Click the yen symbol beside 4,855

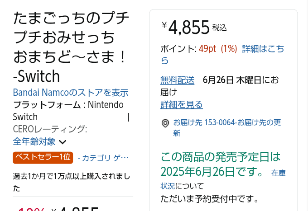(164, 25)
